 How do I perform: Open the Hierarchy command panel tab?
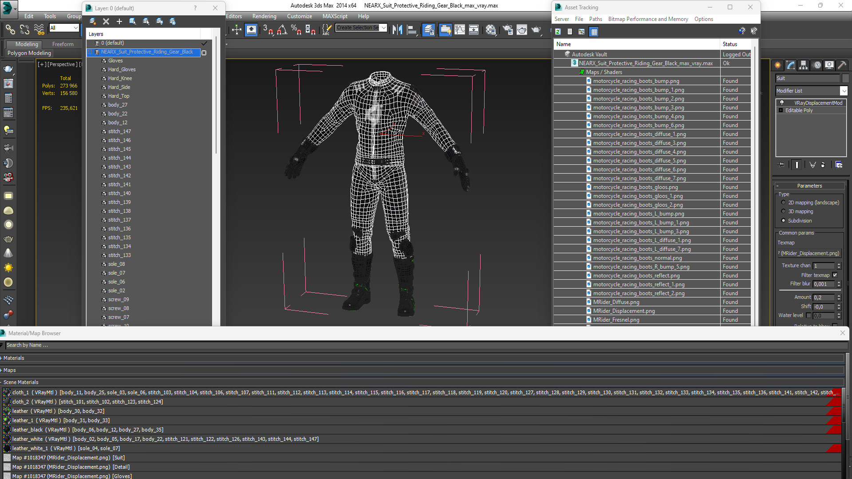click(x=804, y=65)
